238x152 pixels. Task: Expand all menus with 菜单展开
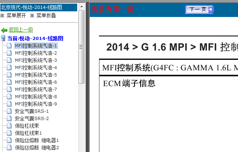coord(16,15)
